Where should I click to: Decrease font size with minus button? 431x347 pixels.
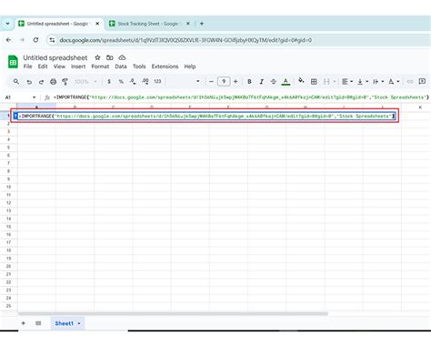click(x=211, y=81)
